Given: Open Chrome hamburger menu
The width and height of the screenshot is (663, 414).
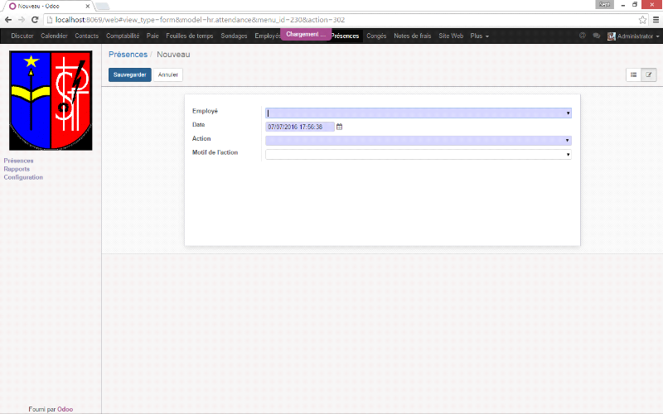Looking at the screenshot, I should coord(656,20).
